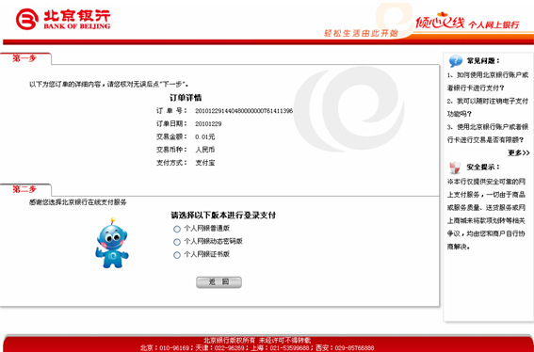Click the red security shield icon

(455, 168)
